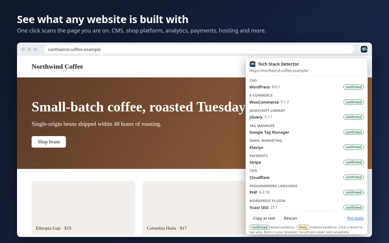Select the WordPress result row

(306, 87)
